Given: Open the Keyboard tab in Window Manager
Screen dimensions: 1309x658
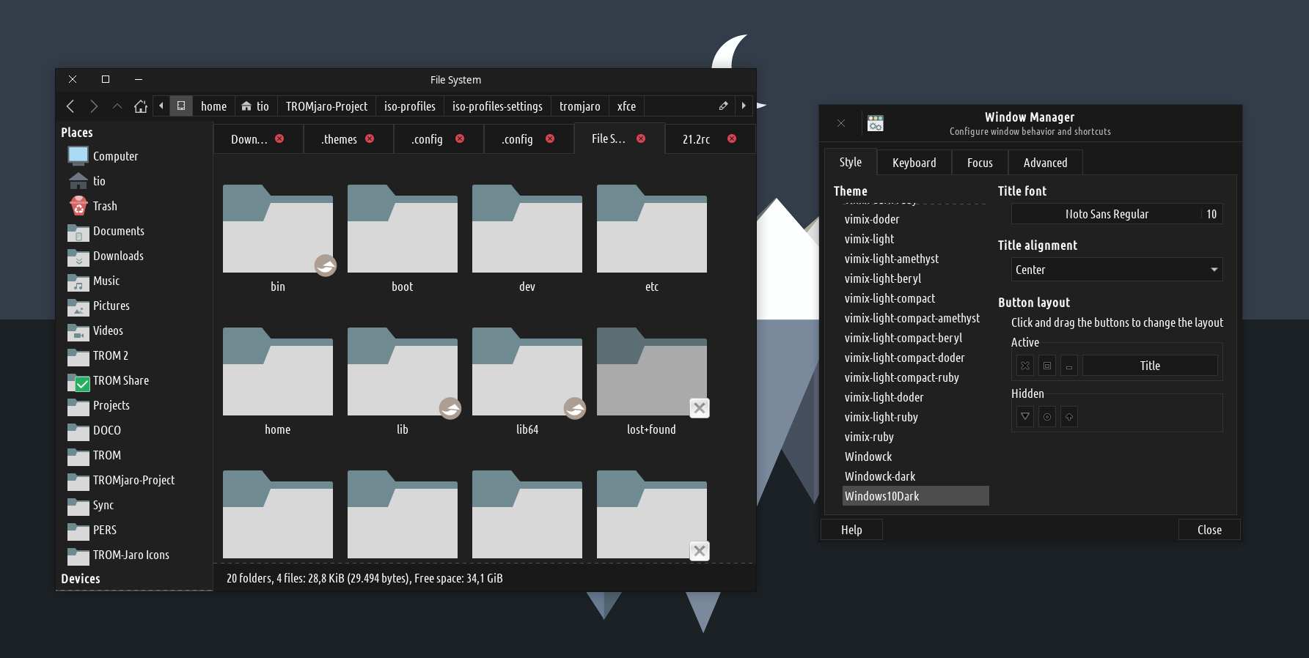Looking at the screenshot, I should pos(914,163).
